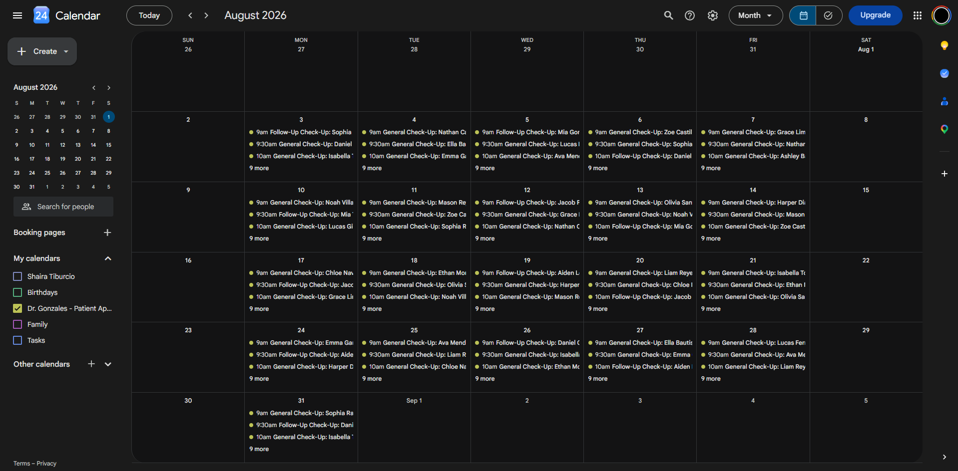Open 9:30am Follow-Up Check-Up: Dani on August 31
The height and width of the screenshot is (471, 958).
point(301,425)
